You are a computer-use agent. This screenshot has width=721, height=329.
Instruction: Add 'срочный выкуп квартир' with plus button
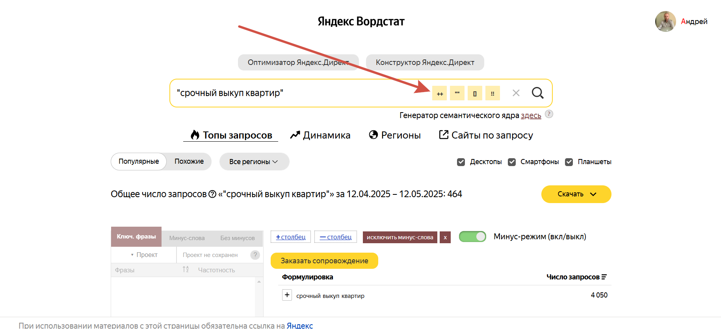pyautogui.click(x=287, y=295)
